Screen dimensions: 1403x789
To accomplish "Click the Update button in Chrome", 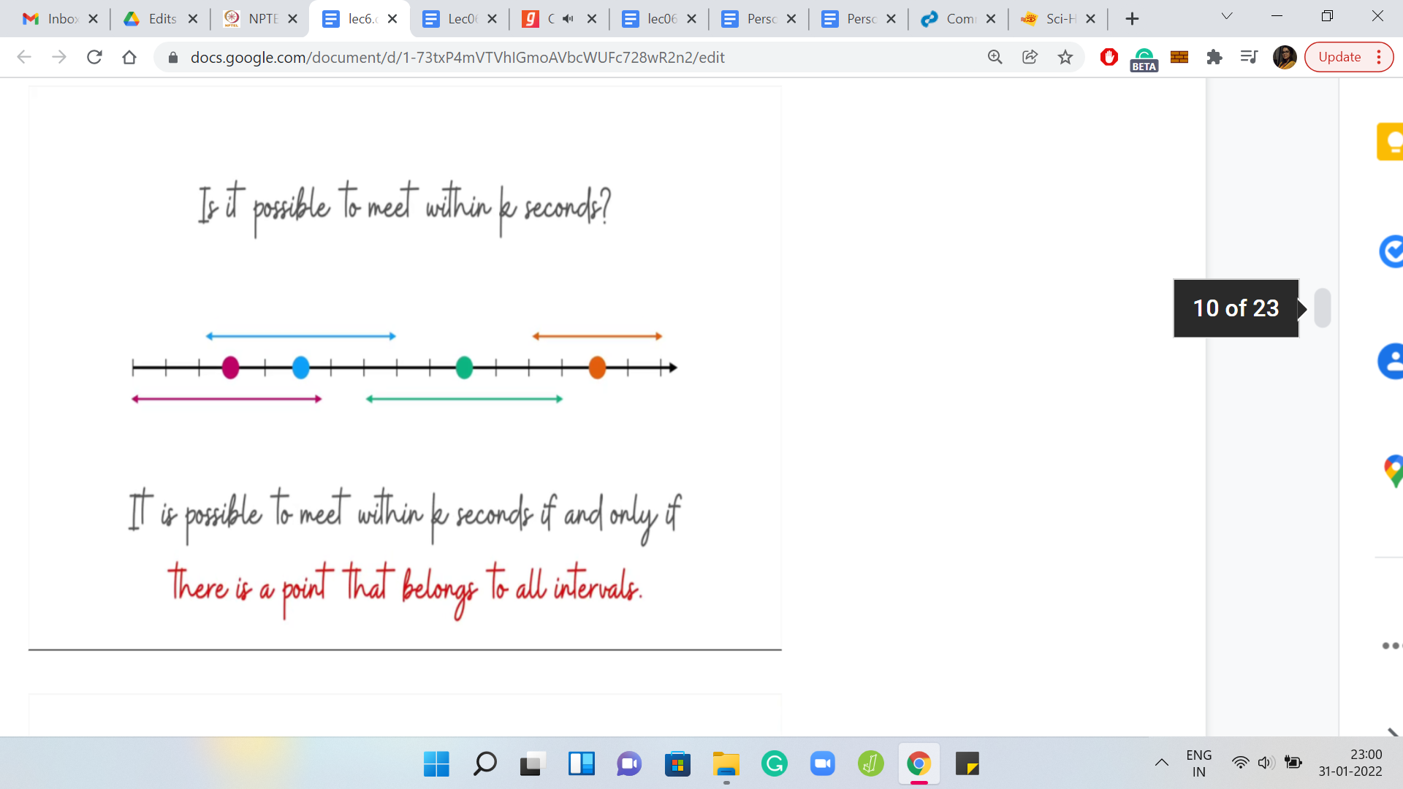I will click(1339, 57).
